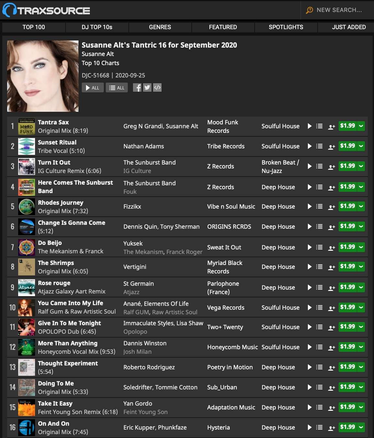
Task: Go to the FEATURED section
Action: pos(223,27)
